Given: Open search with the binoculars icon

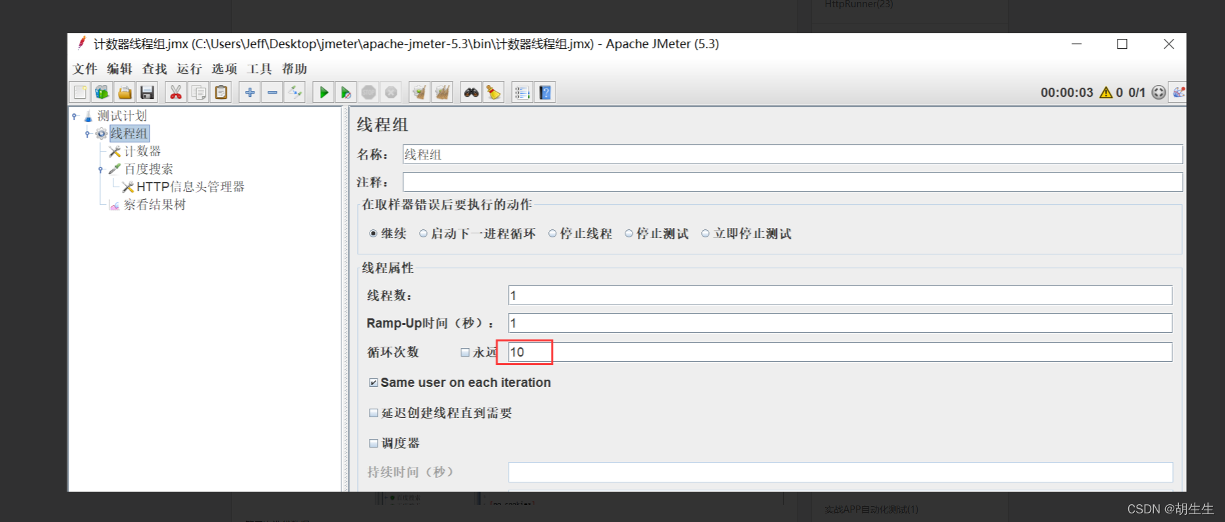Looking at the screenshot, I should click(x=471, y=92).
